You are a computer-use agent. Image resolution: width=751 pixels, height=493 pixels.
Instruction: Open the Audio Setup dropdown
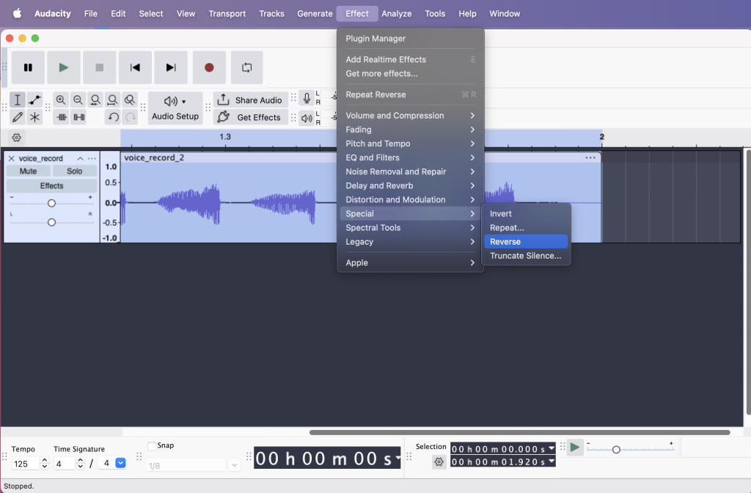tap(175, 108)
